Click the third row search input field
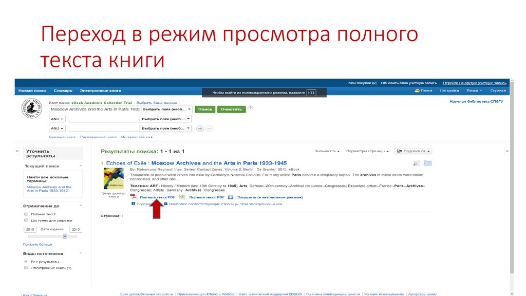This screenshot has height=296, width=526. click(103, 128)
